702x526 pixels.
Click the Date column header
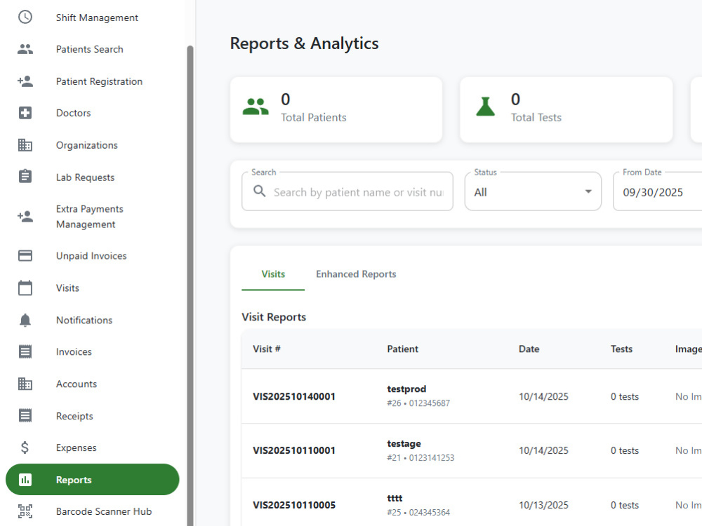pyautogui.click(x=529, y=349)
